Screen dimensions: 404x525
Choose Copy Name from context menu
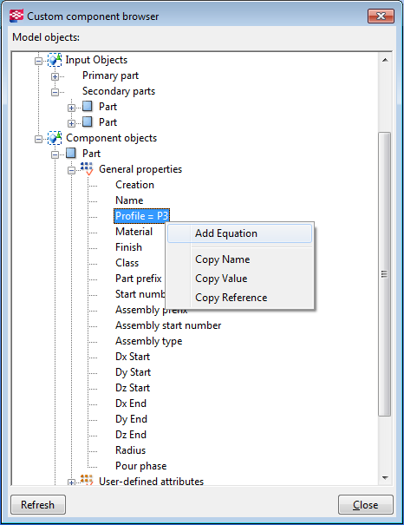[x=239, y=259]
